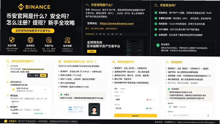Select 买币 in the mockup navigation bar
220x124 pixels.
click(x=97, y=34)
